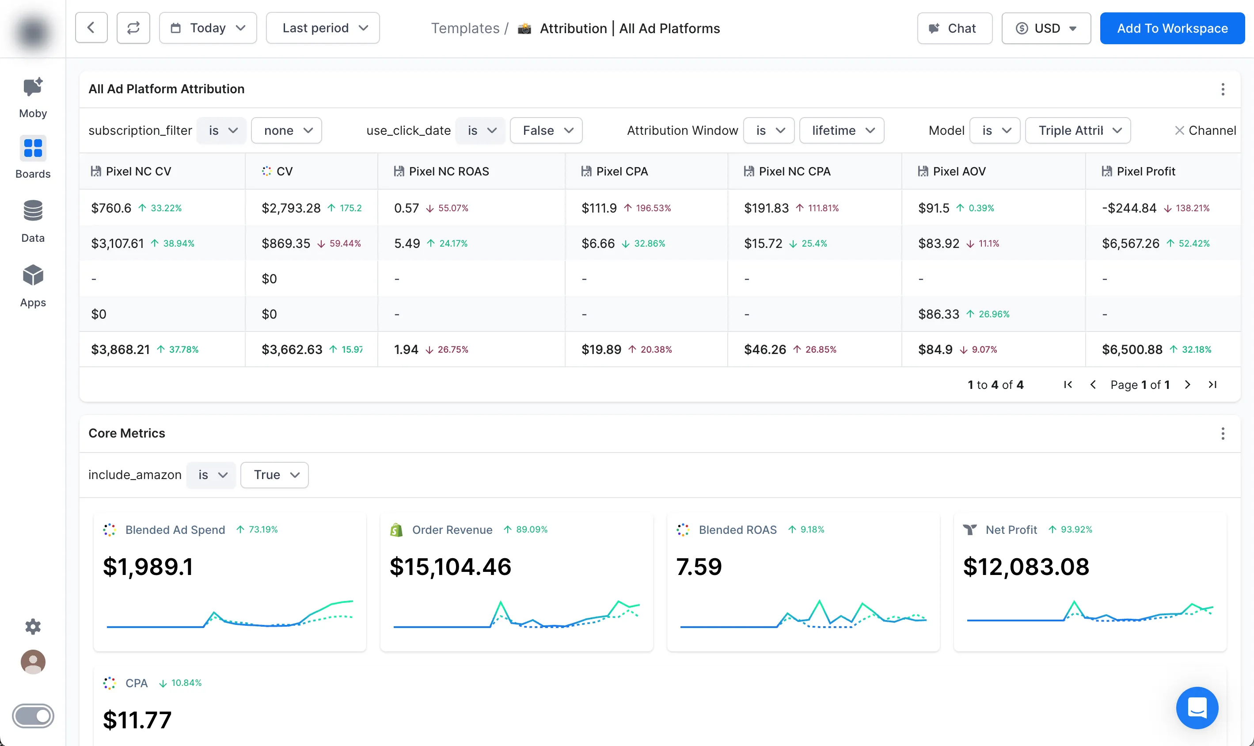
Task: Click the Templates breadcrumb link
Action: pyautogui.click(x=465, y=28)
